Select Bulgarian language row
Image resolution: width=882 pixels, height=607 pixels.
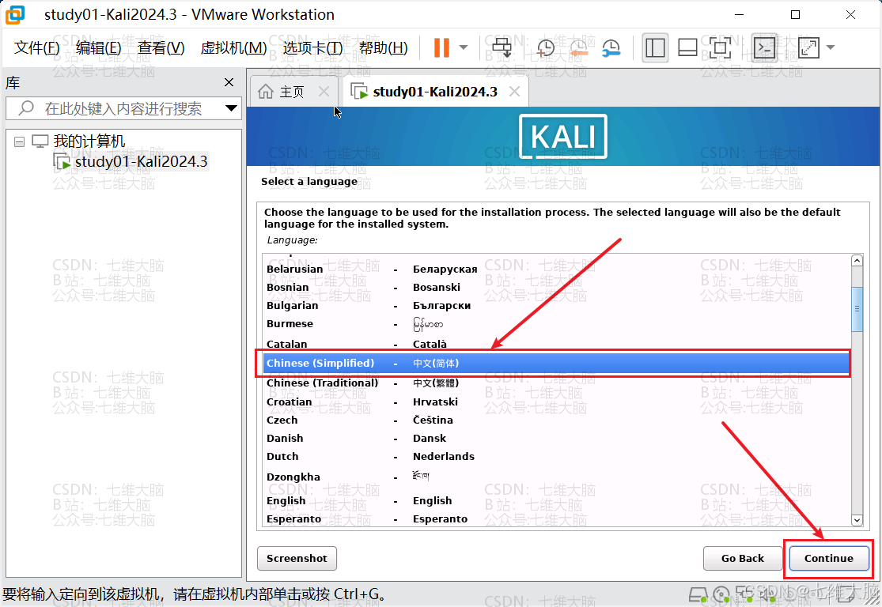[556, 306]
